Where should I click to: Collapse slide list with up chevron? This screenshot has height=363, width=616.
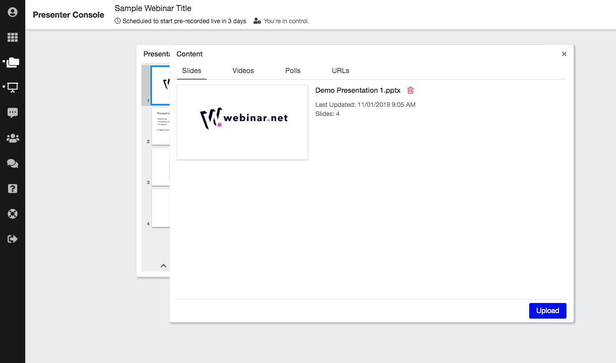(163, 266)
